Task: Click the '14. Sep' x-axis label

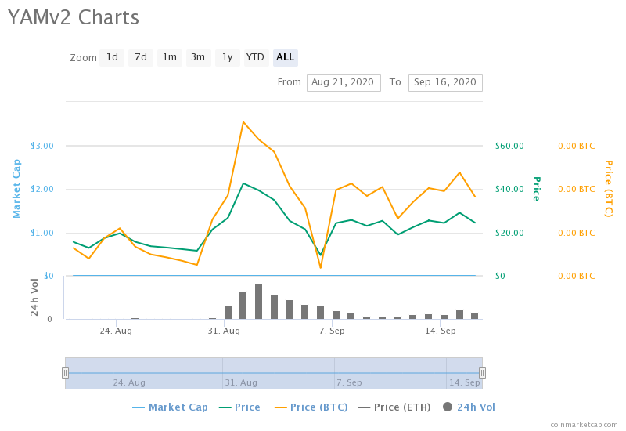Action: click(x=440, y=331)
